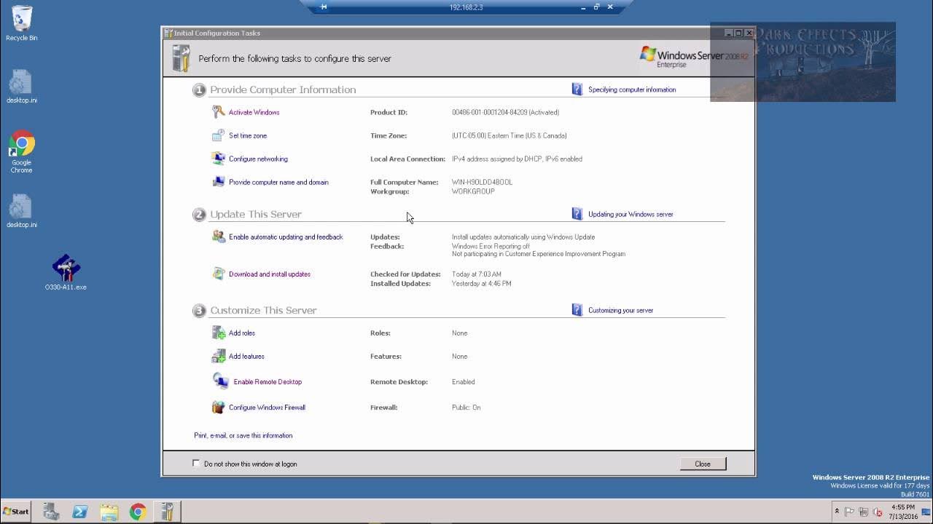Open the Download and install updates link
This screenshot has height=524, width=933.
[270, 274]
